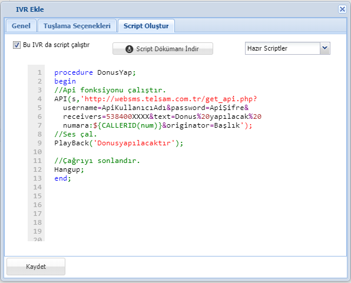Click the 'begin' keyword line
This screenshot has width=351, height=283.
[x=65, y=81]
